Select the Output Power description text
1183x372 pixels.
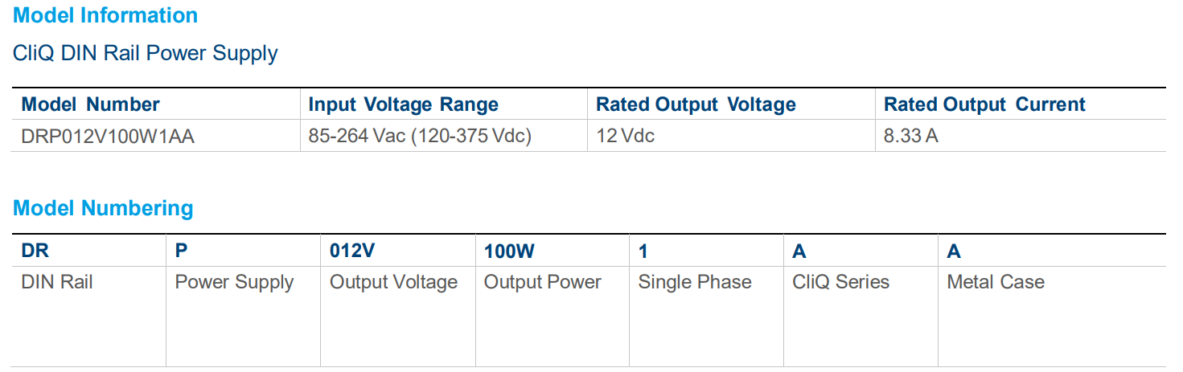pos(542,282)
